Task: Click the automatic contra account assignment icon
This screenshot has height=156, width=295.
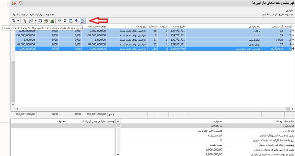Action: (83, 21)
